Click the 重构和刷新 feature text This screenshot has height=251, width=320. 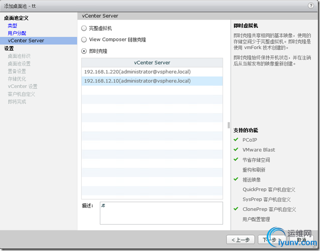click(254, 170)
